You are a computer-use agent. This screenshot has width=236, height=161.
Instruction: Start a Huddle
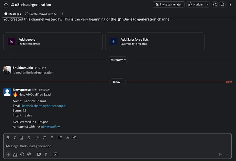[x=195, y=5]
